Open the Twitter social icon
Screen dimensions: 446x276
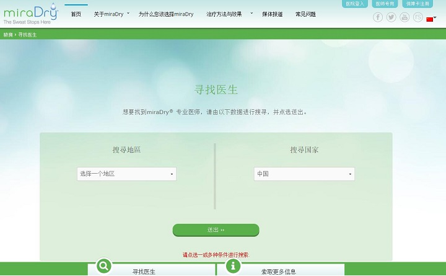click(391, 17)
